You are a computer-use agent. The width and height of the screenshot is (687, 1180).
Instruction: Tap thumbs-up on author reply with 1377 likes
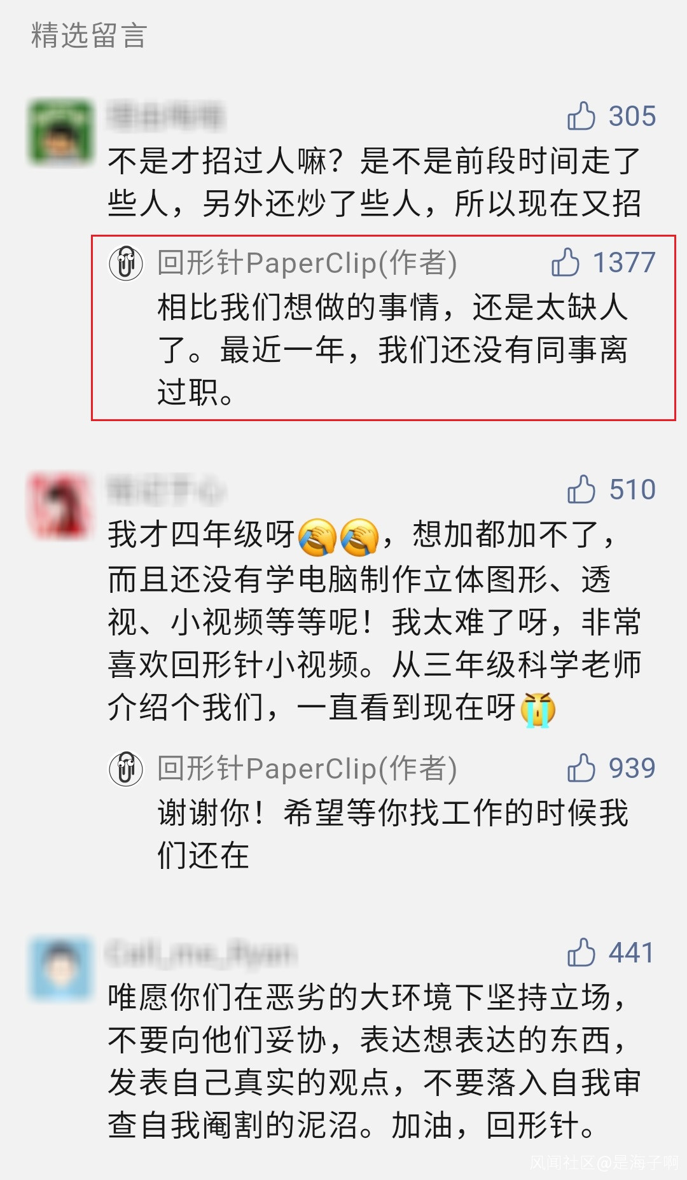[x=566, y=262]
